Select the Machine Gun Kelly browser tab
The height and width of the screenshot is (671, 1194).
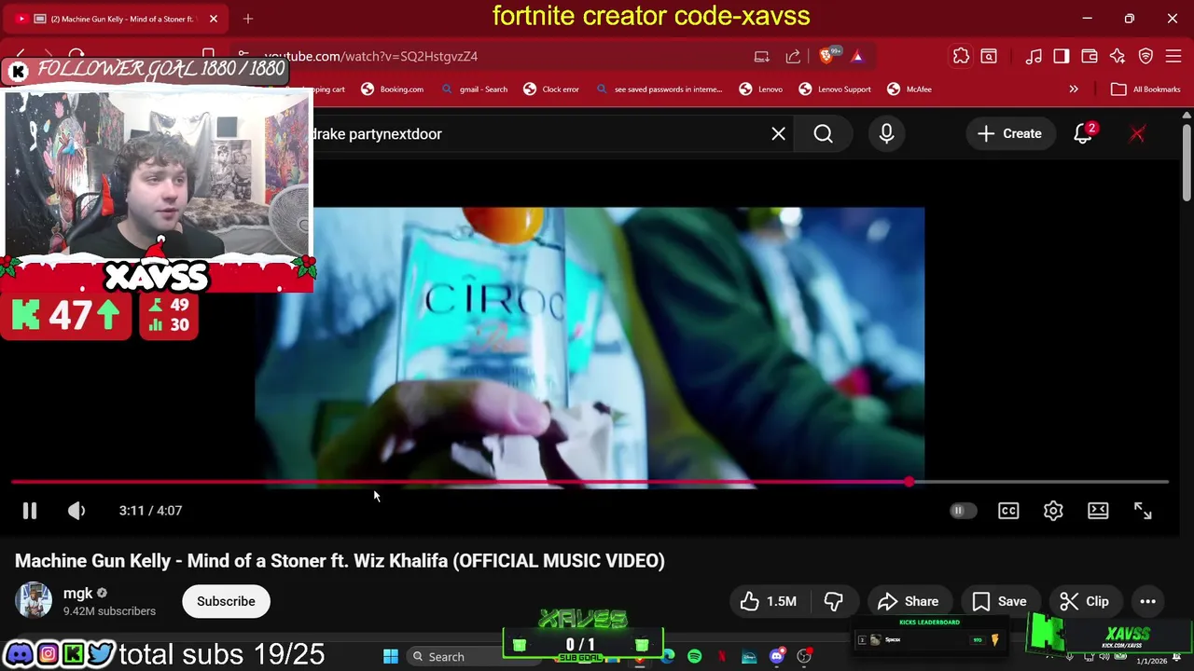point(117,19)
